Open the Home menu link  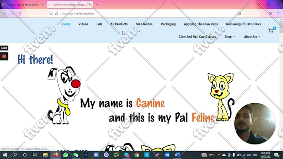[66, 24]
